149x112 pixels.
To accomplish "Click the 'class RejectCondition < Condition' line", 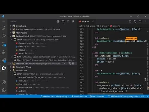I will (112, 53).
